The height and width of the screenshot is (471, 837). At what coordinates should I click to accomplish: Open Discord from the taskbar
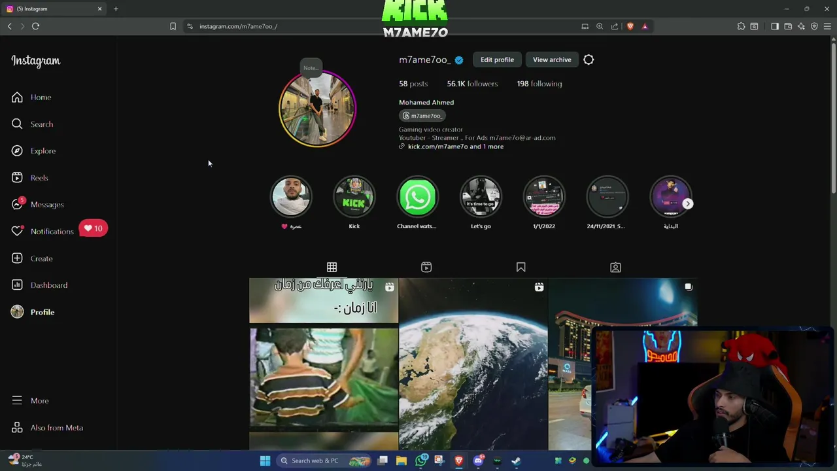click(478, 461)
